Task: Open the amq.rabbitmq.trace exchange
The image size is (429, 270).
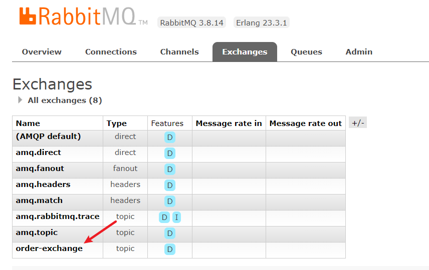Action: coord(58,216)
